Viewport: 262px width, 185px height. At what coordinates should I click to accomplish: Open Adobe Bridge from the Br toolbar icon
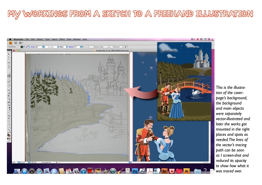(x=15, y=43)
